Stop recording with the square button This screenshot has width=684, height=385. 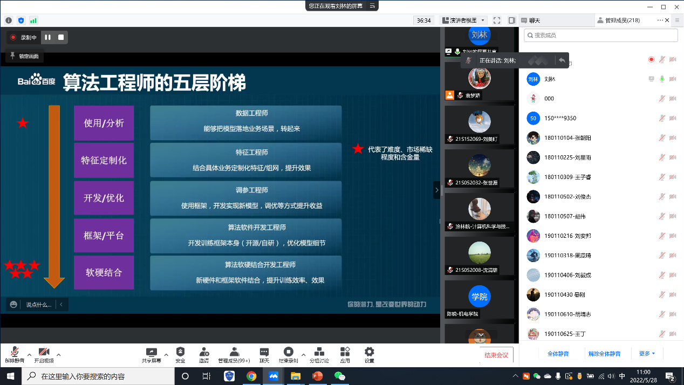pyautogui.click(x=61, y=37)
